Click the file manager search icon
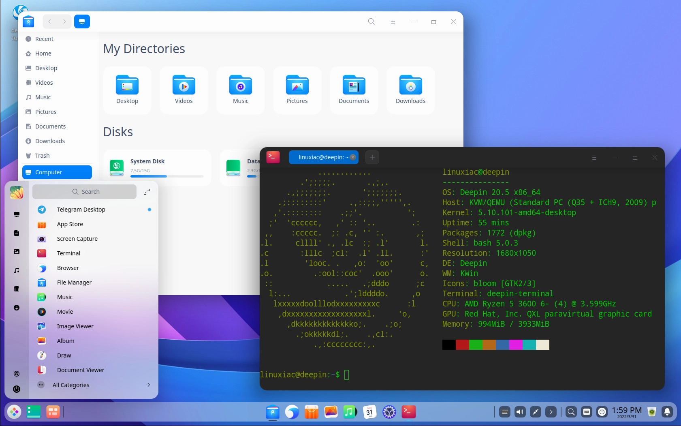681x426 pixels. (371, 21)
